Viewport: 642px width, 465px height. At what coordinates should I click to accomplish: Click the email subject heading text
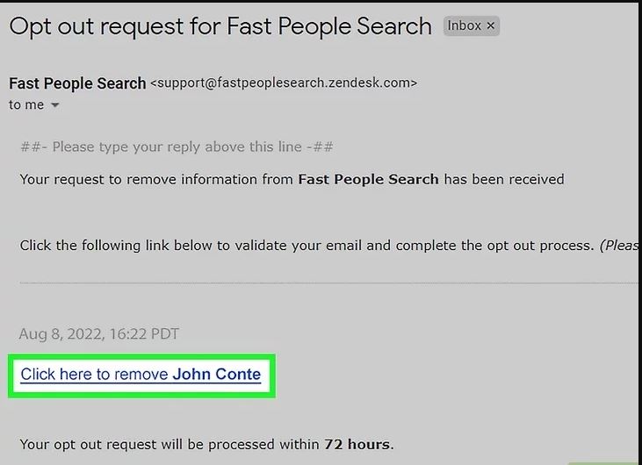[x=220, y=26]
